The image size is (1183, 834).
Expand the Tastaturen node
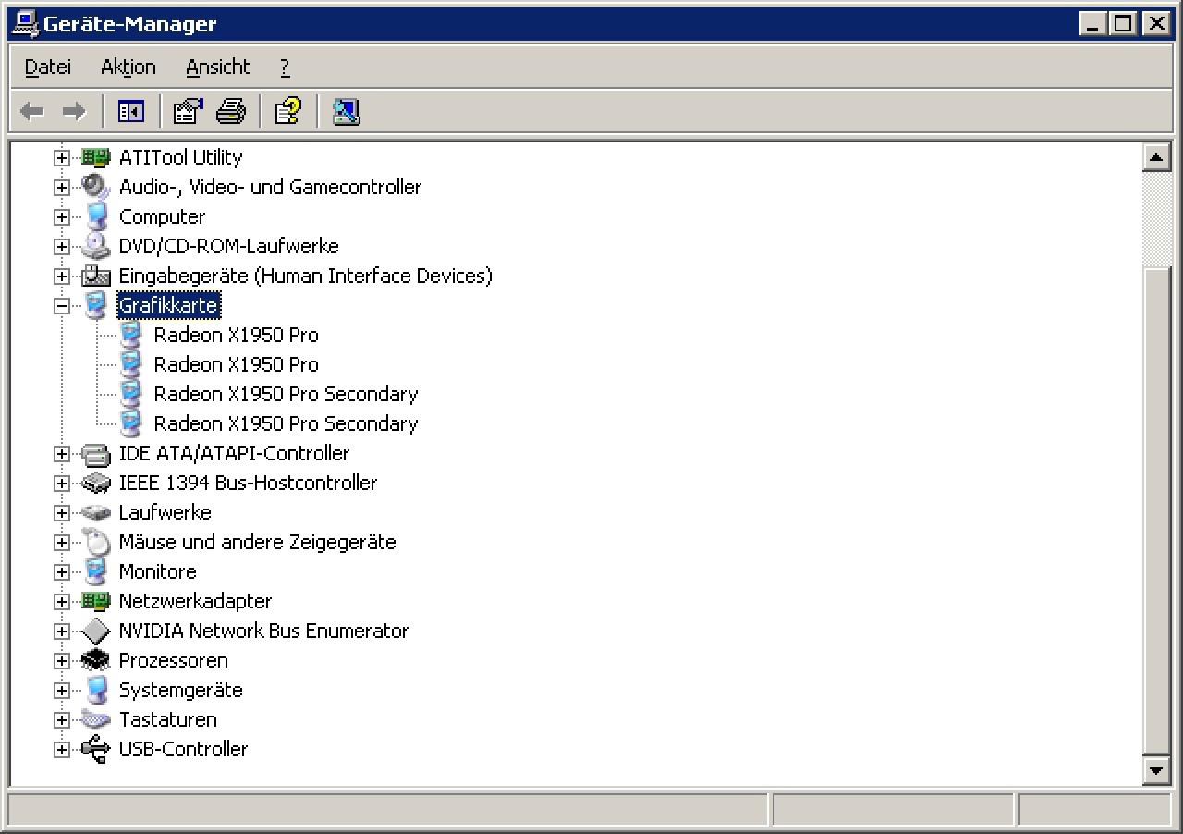62,720
